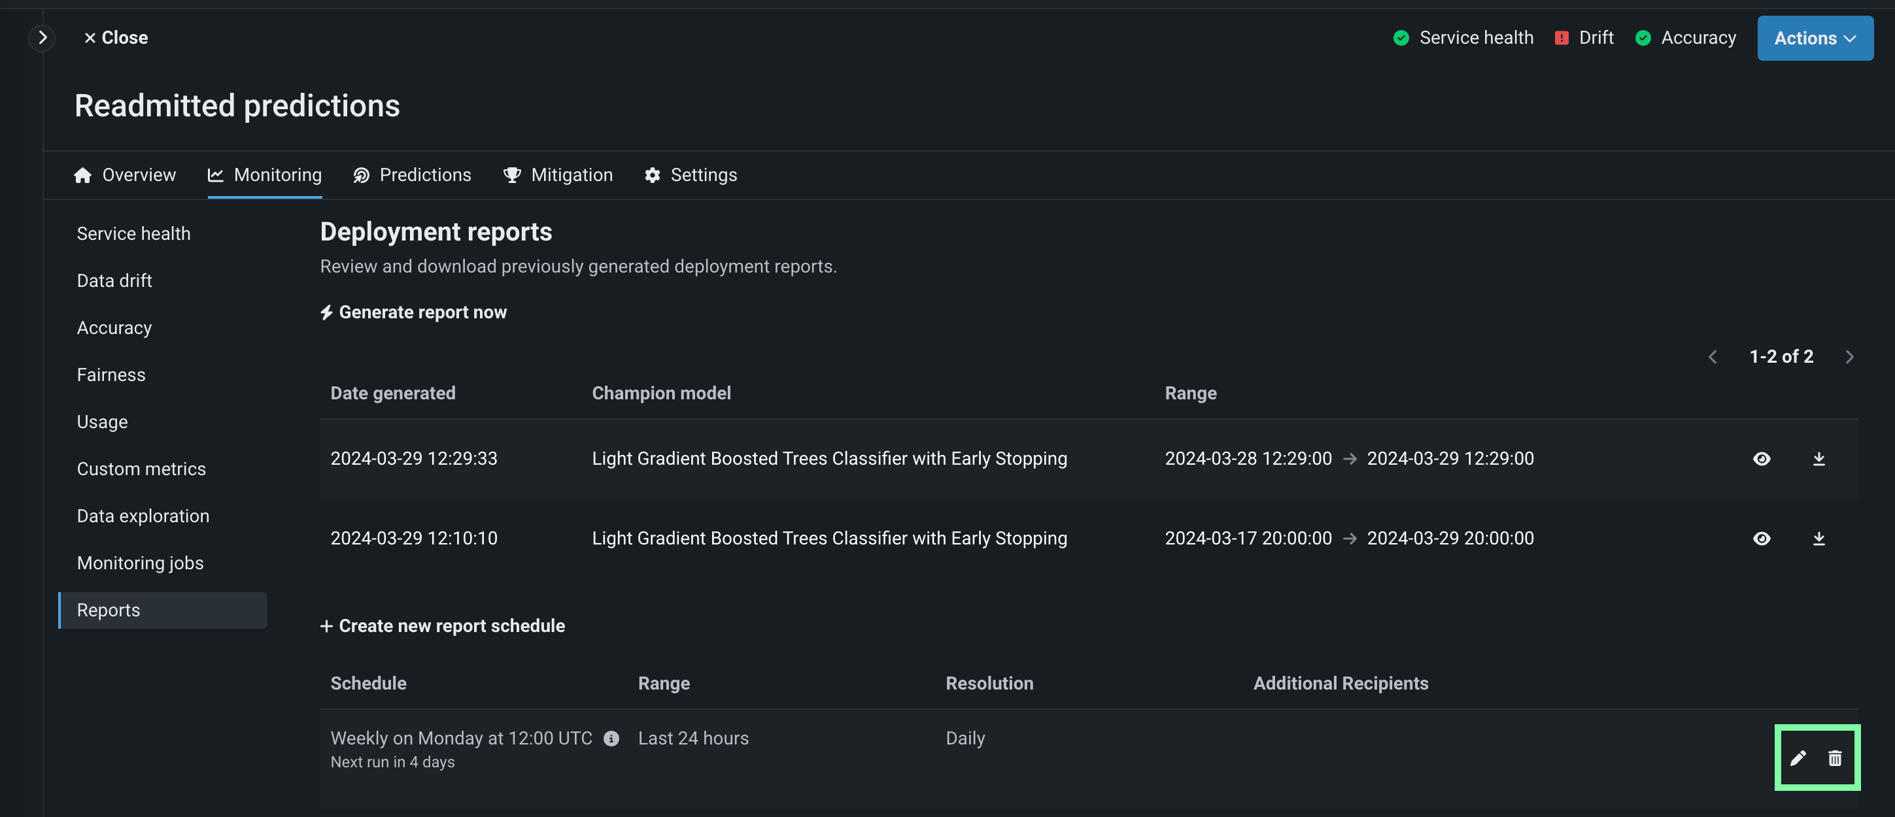Close the deployment panel
The image size is (1895, 817).
tap(116, 37)
